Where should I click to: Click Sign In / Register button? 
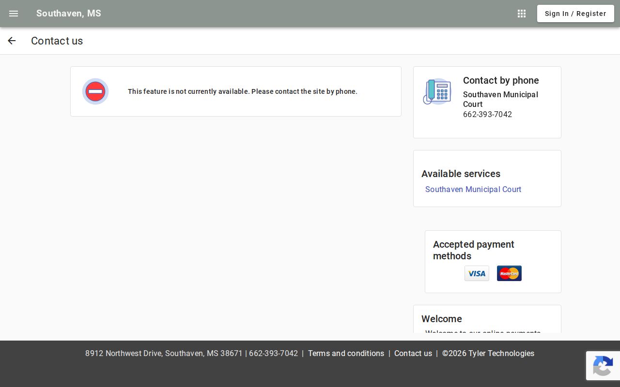coord(575,14)
